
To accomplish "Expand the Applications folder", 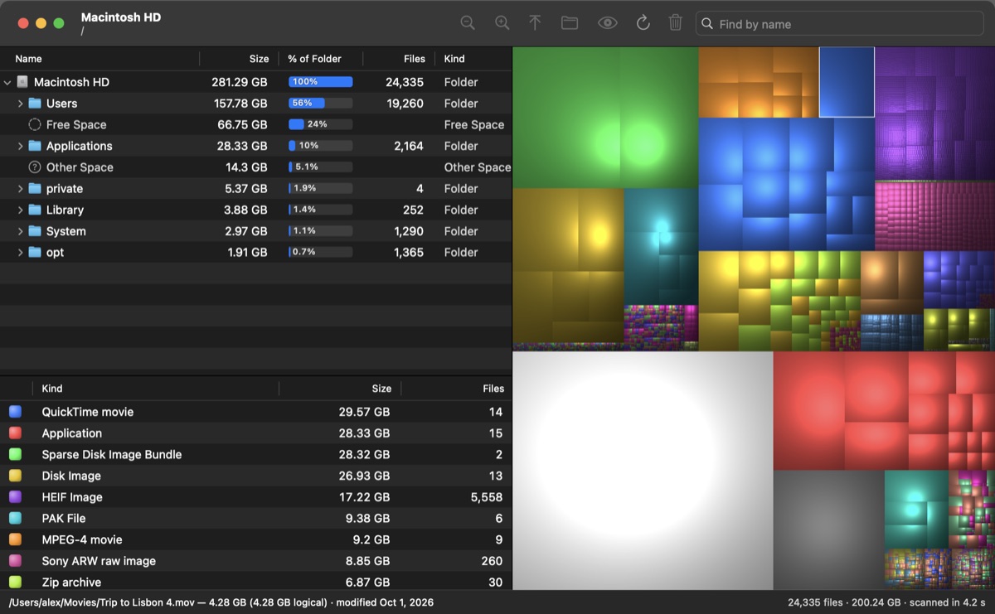I will coord(21,146).
